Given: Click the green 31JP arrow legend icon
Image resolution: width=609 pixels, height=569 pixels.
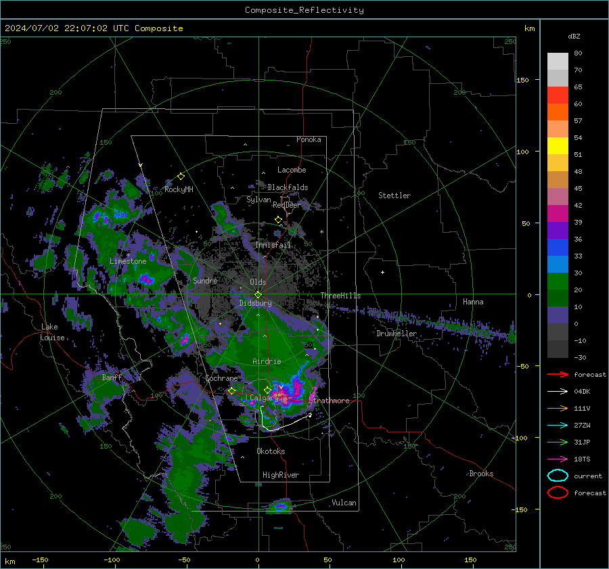Looking at the screenshot, I should 558,442.
